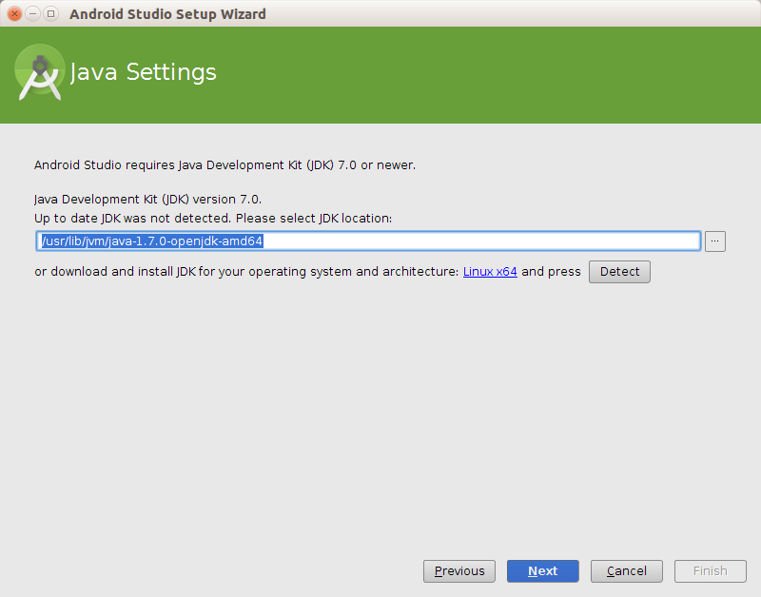Click the Java Settings title text
The width and height of the screenshot is (761, 597).
tap(143, 72)
